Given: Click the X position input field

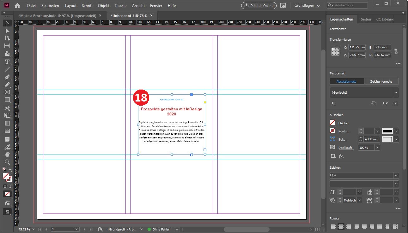Looking at the screenshot, I should click(x=357, y=48).
